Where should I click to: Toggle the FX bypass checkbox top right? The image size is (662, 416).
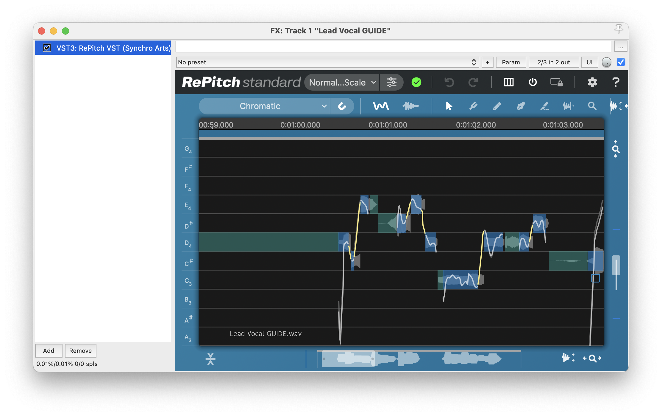(x=621, y=62)
